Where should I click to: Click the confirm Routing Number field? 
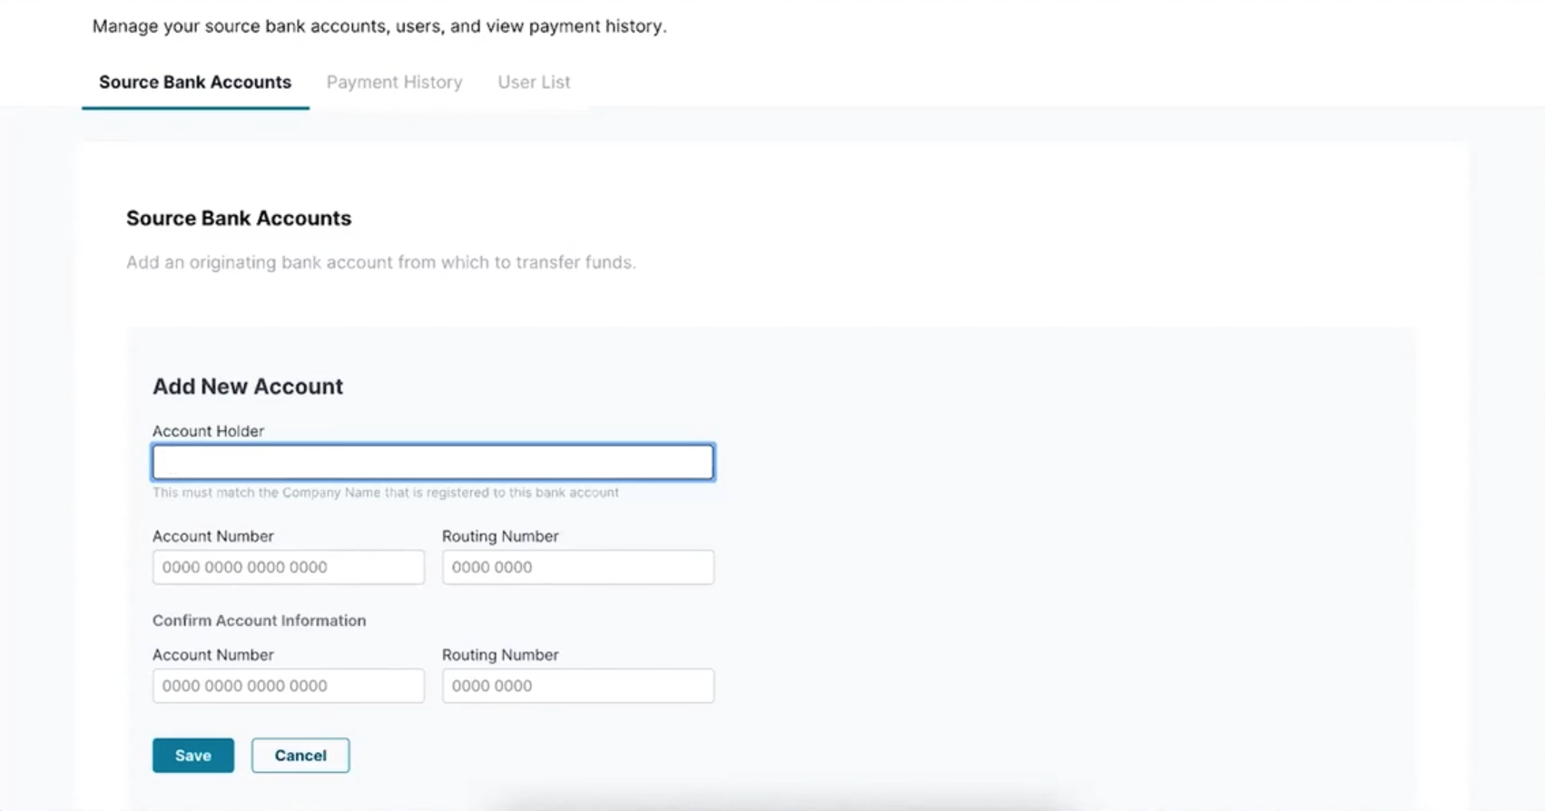tap(578, 686)
